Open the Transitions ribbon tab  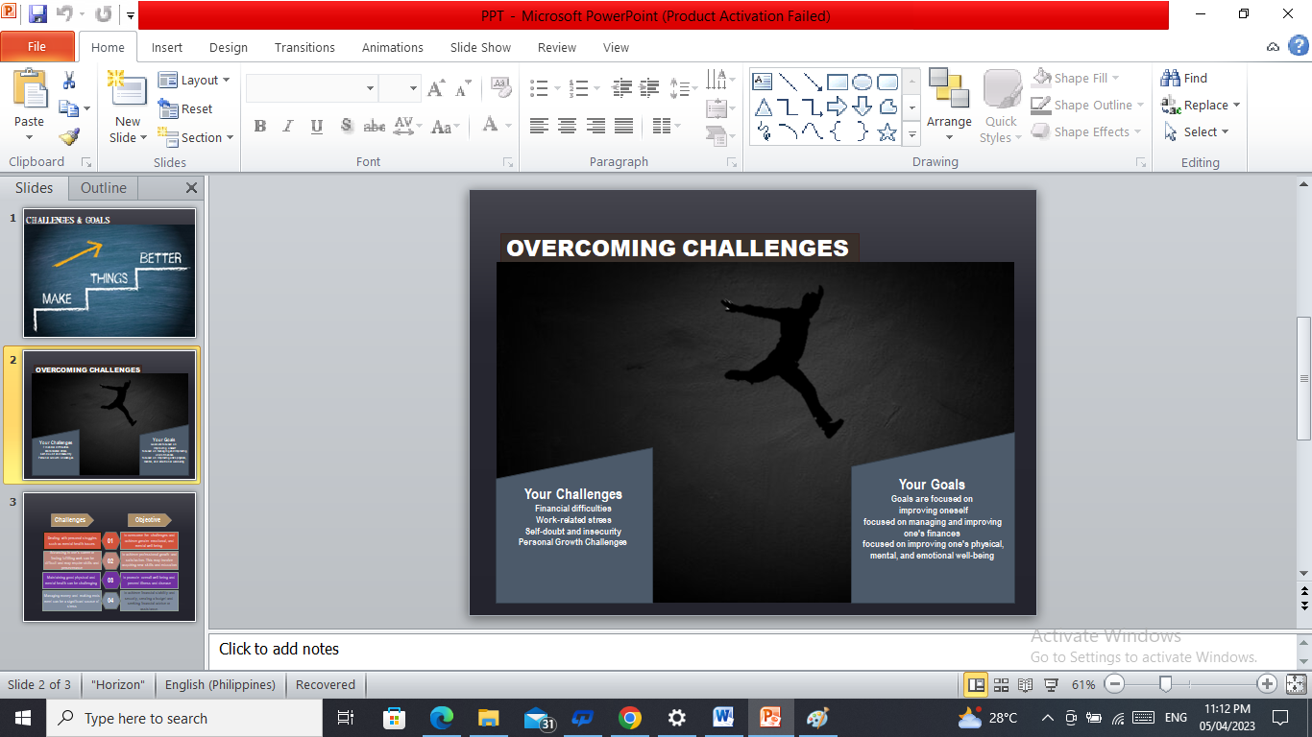click(304, 47)
